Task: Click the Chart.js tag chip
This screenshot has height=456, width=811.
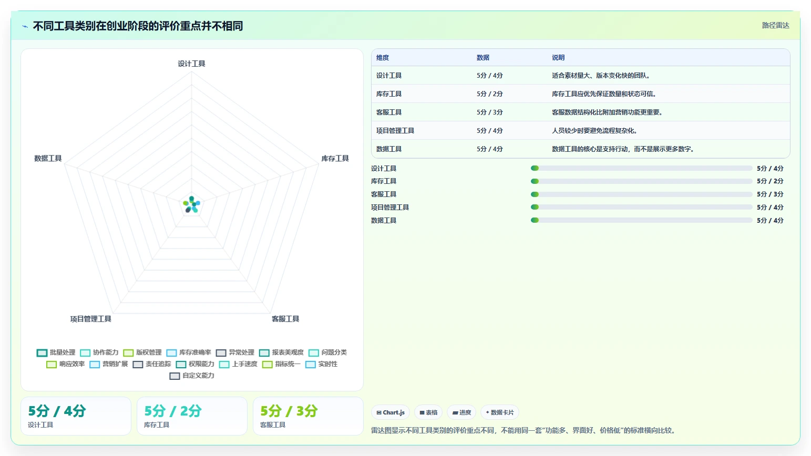Action: (391, 412)
